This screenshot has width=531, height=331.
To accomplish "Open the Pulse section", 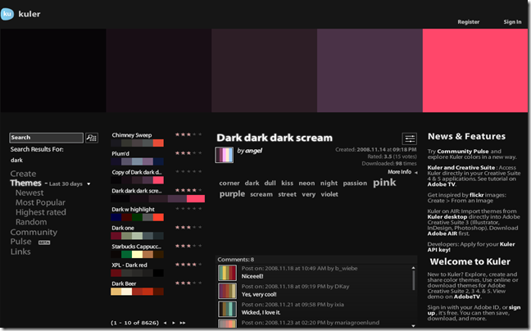I will pos(20,242).
